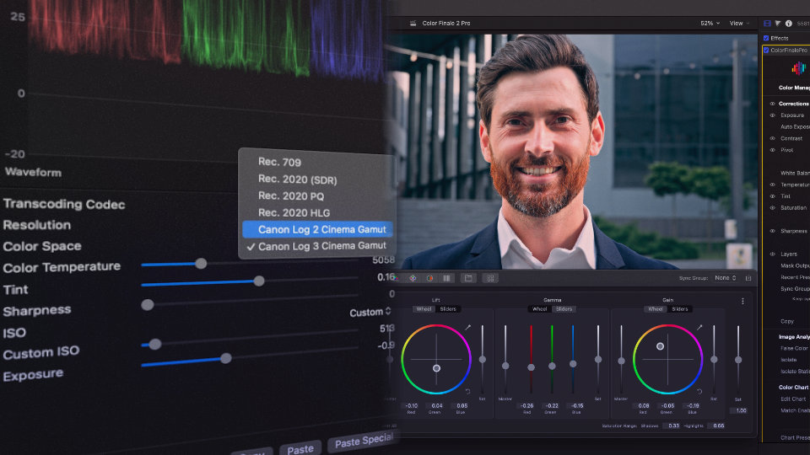Pick Lift color with the eyedropper

tap(467, 327)
